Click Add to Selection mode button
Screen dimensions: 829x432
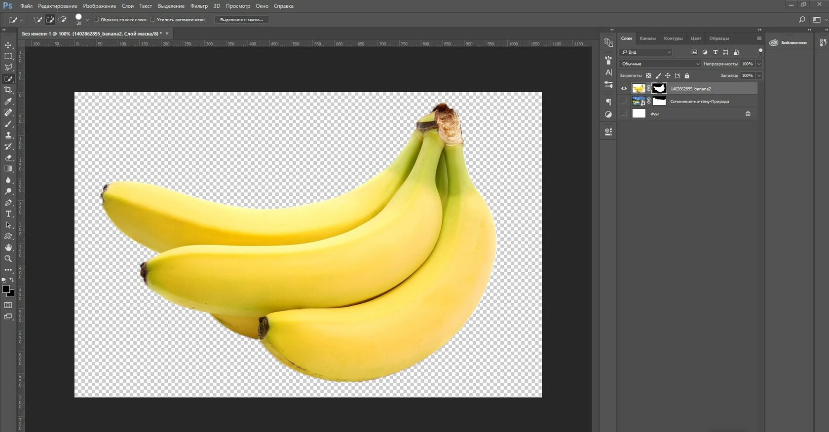[x=50, y=20]
